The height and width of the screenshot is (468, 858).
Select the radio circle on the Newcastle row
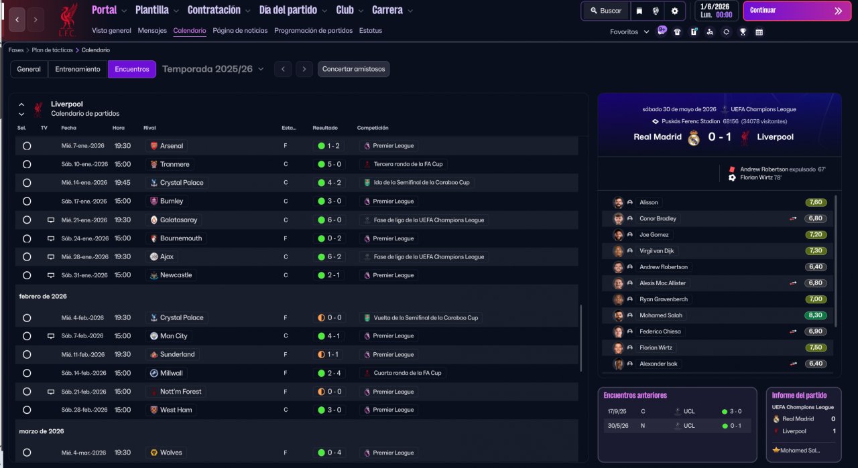(x=27, y=275)
